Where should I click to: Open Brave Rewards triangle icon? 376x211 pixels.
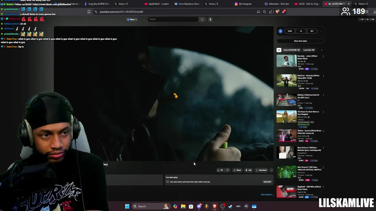pos(283,12)
